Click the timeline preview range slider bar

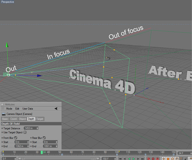click(x=59, y=159)
